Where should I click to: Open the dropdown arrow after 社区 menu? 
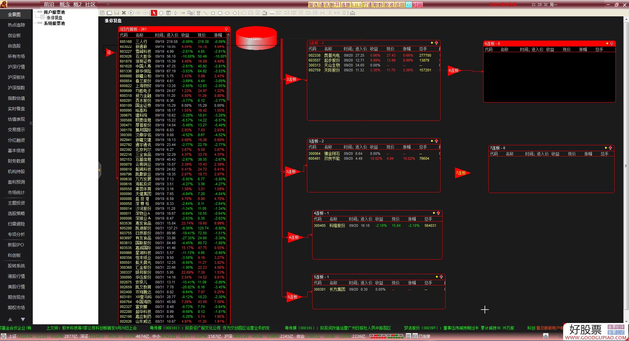(108, 5)
